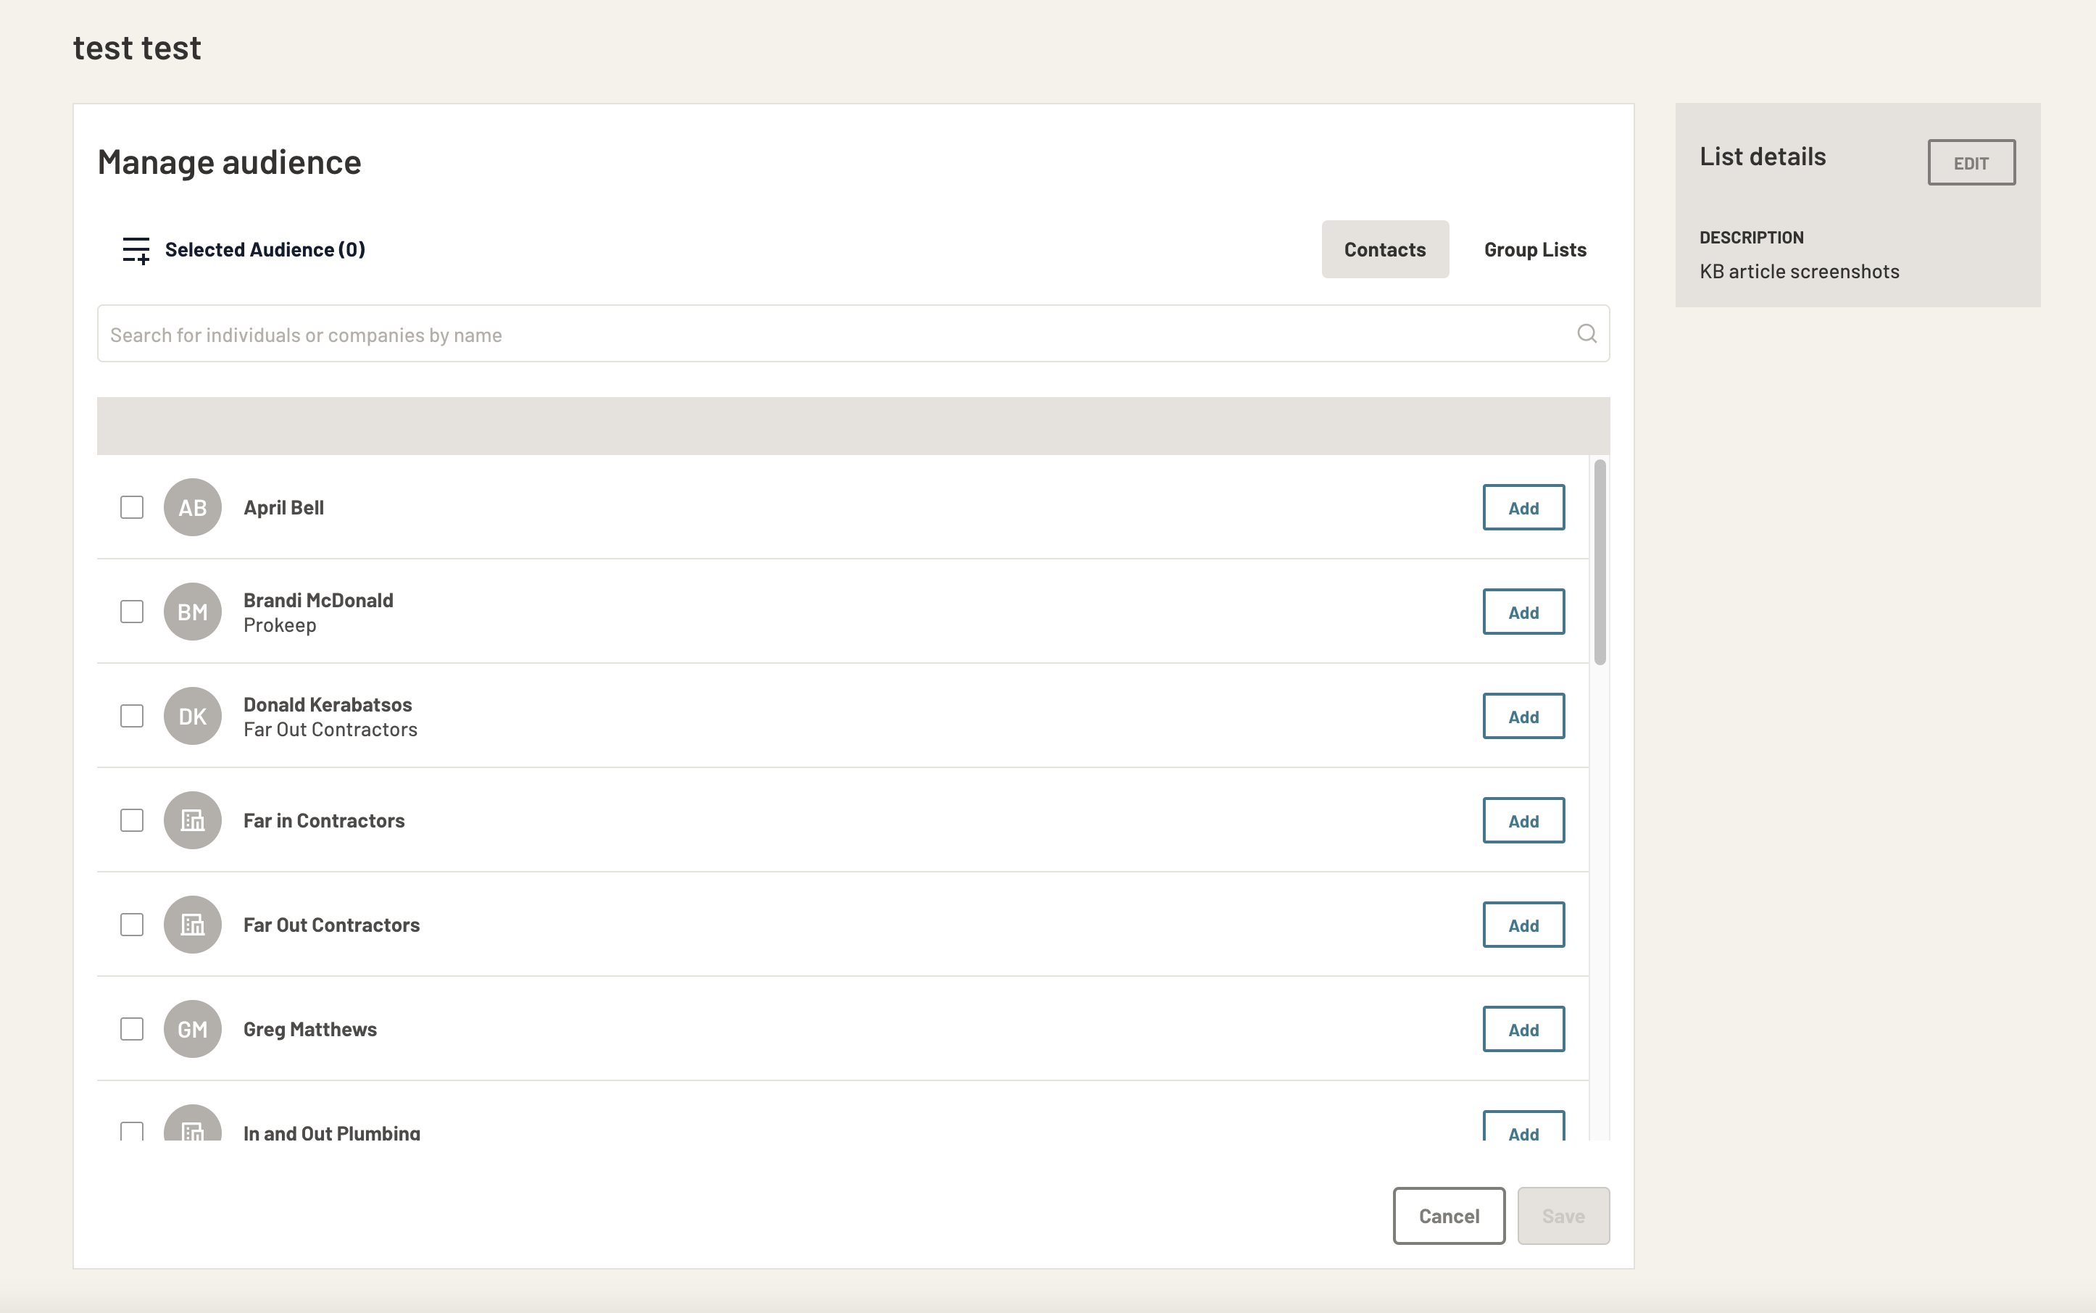Click April Bell's AB avatar

193,507
